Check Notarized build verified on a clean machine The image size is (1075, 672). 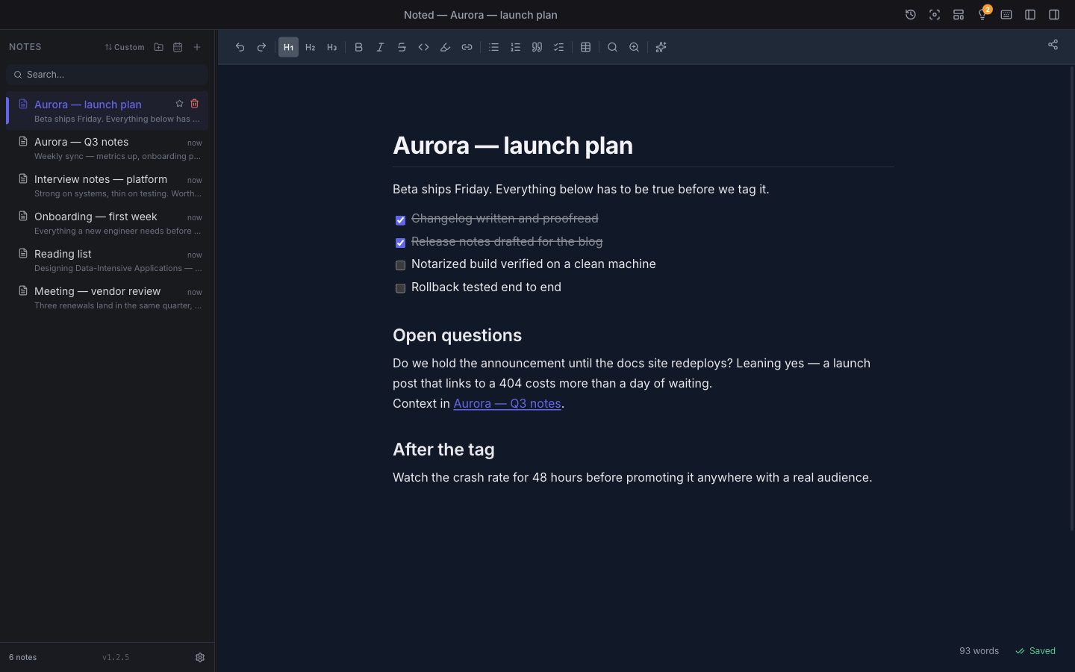point(400,266)
